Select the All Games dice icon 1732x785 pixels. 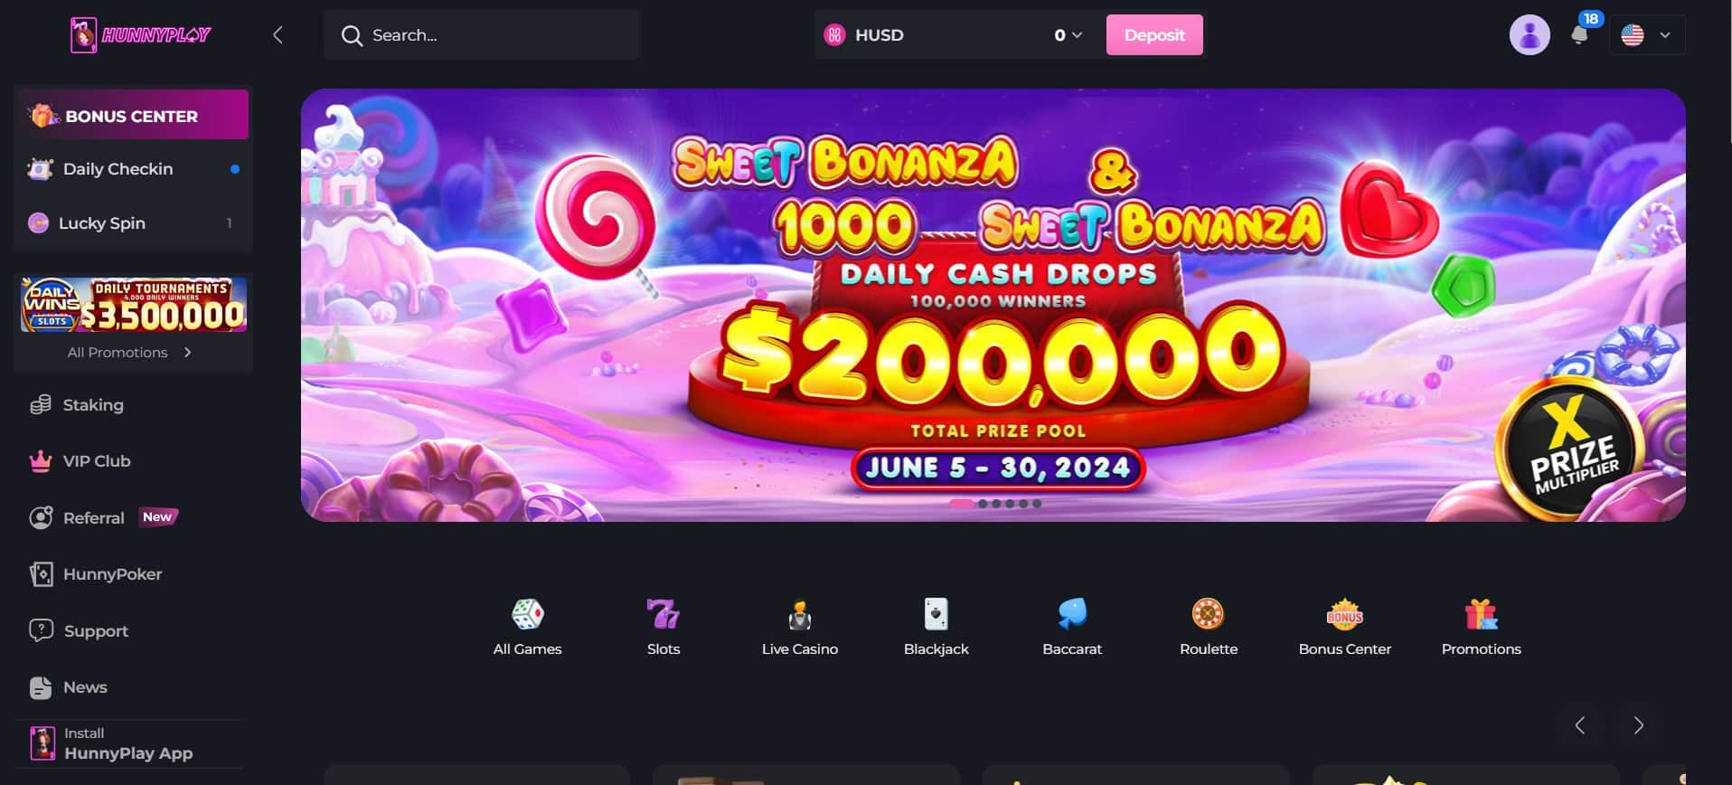coord(527,614)
